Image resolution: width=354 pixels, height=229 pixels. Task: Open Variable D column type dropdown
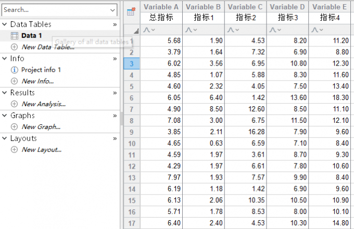(275, 30)
